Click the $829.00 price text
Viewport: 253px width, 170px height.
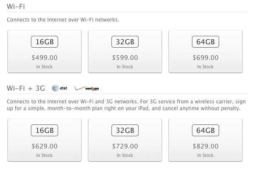[x=206, y=146]
